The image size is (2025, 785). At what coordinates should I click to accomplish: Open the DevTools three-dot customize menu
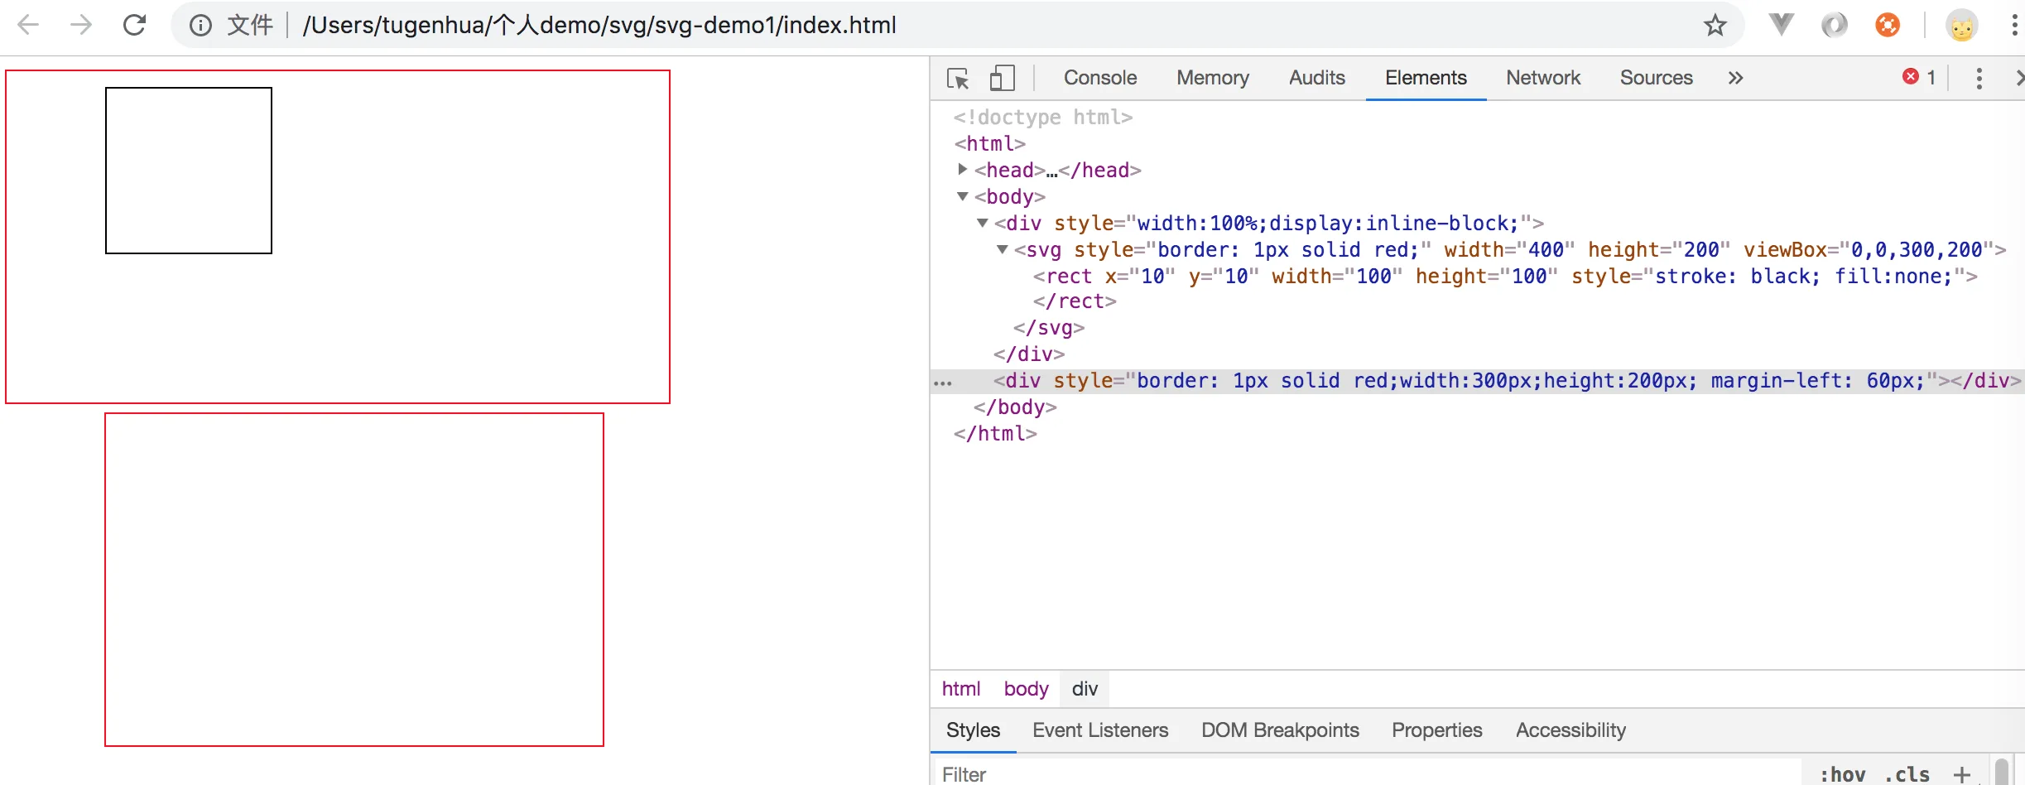click(1979, 79)
